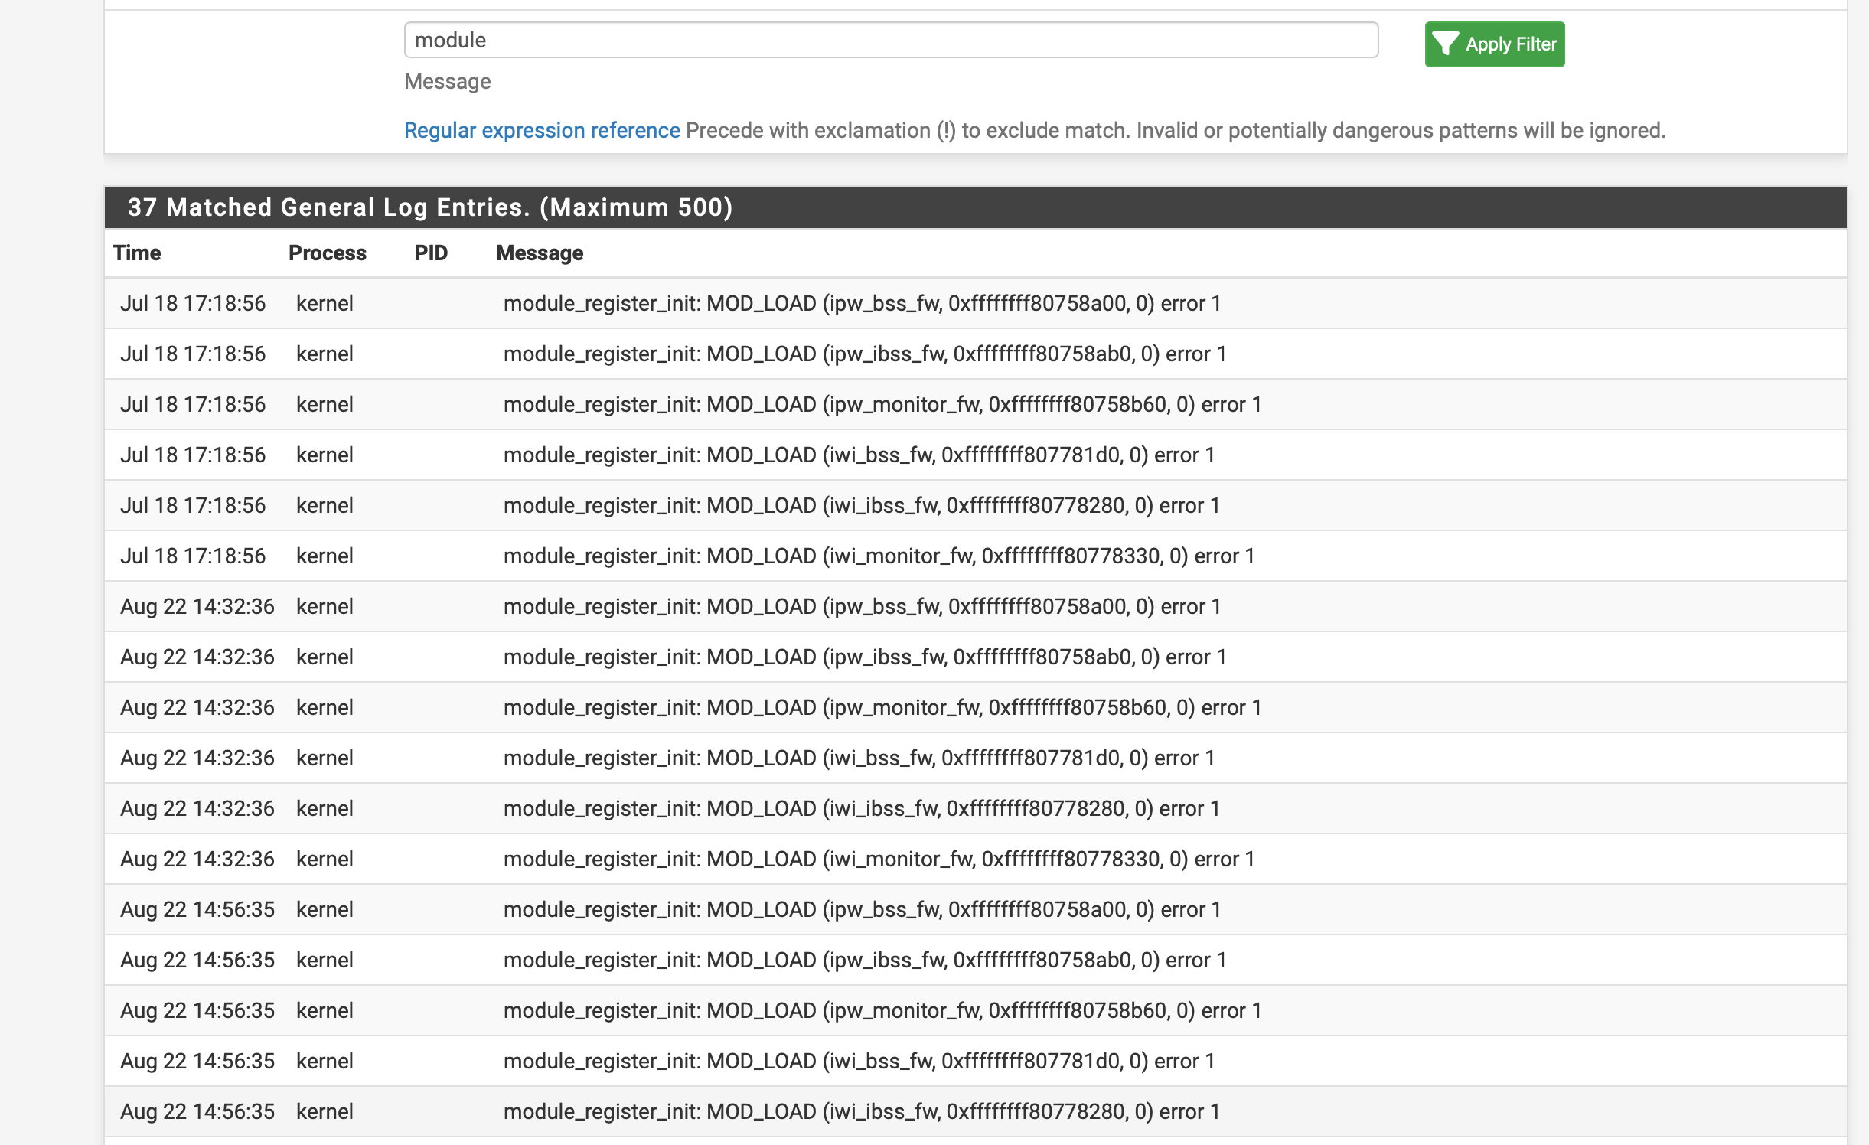Click Aug 22 14:32:36 iwi_ibss_fw entry
This screenshot has height=1145, width=1869.
click(x=861, y=809)
